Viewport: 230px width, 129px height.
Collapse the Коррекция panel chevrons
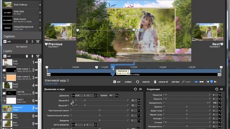point(221,89)
